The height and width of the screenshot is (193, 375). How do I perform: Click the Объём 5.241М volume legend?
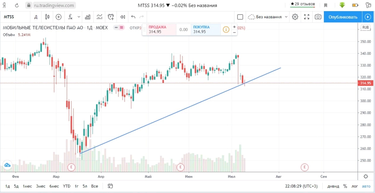click(17, 35)
